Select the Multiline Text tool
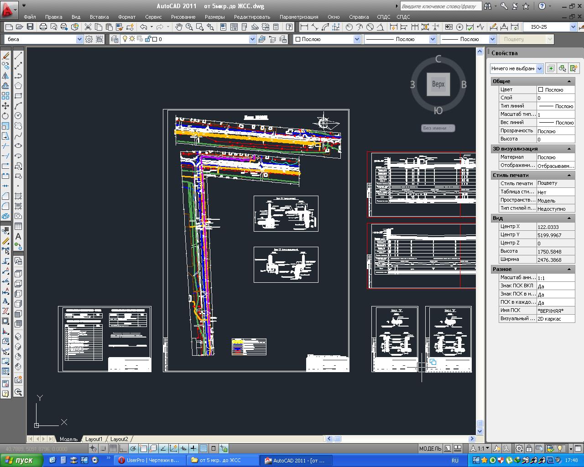Image resolution: width=584 pixels, height=467 pixels. click(18, 236)
